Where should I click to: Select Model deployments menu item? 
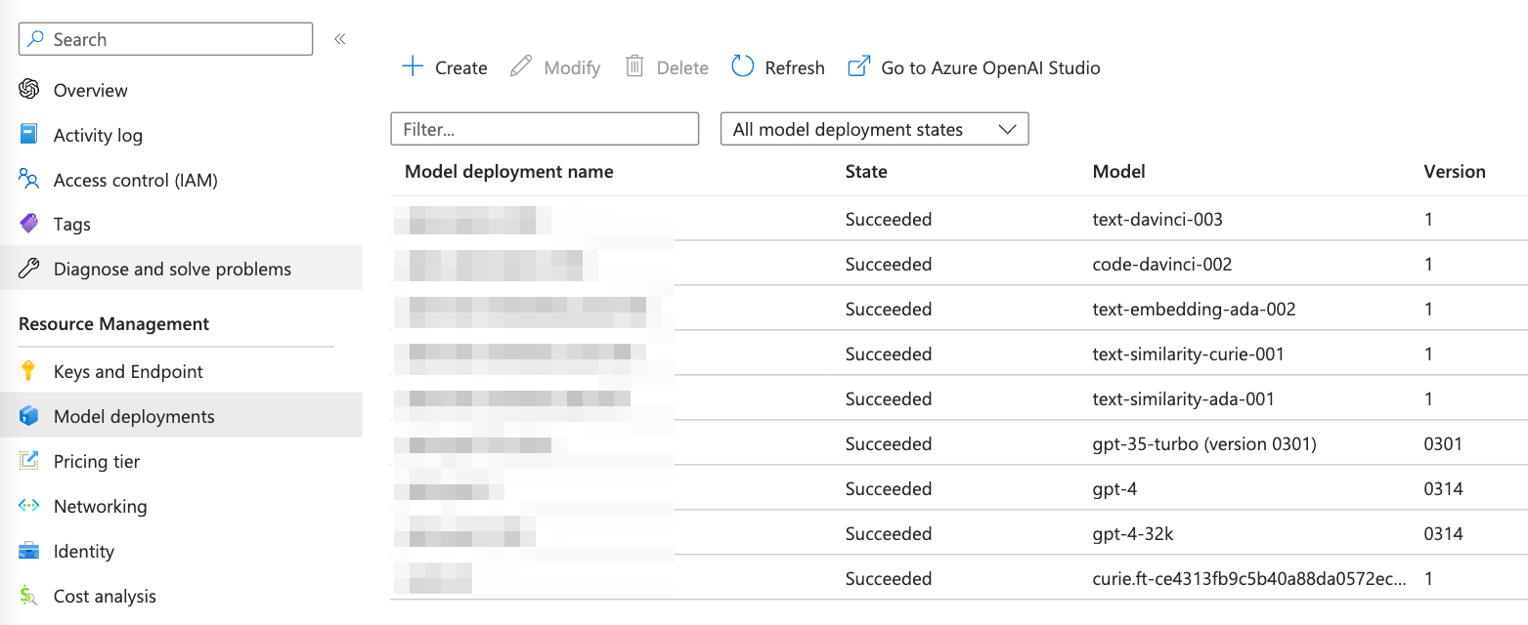tap(134, 416)
